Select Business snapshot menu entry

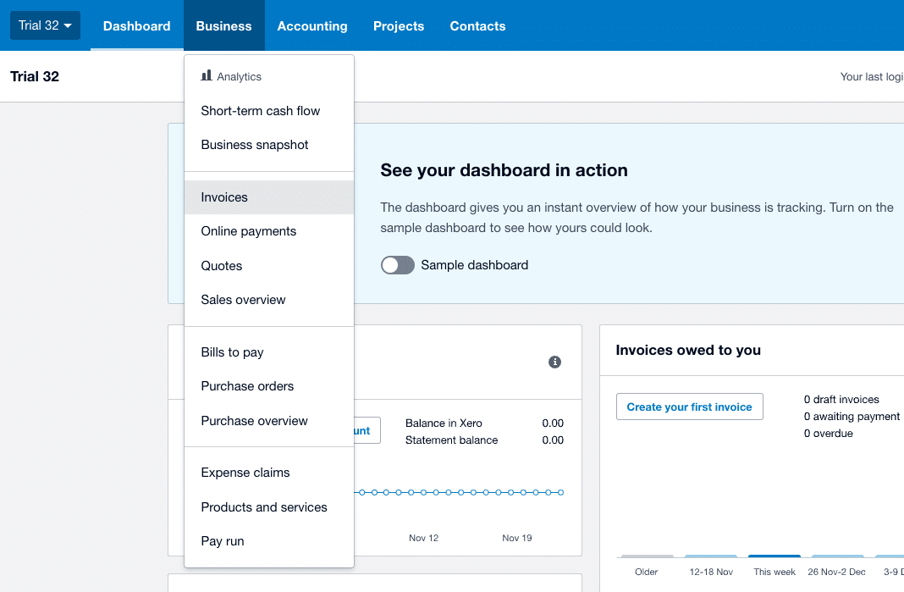(x=268, y=145)
